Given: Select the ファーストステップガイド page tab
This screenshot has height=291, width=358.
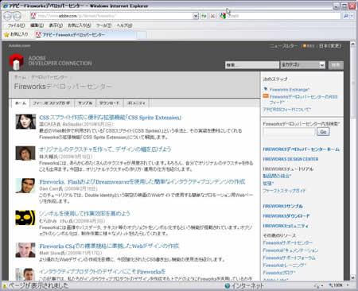Looking at the screenshot, I should (52, 103).
